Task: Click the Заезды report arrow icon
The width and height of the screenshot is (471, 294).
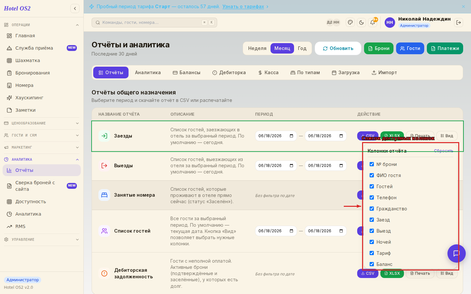Action: [104, 136]
